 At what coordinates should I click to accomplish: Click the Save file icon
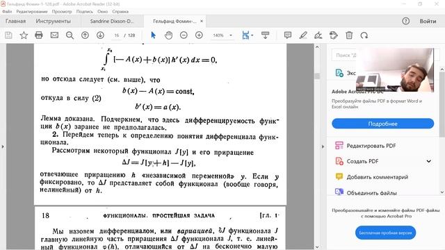[8, 35]
